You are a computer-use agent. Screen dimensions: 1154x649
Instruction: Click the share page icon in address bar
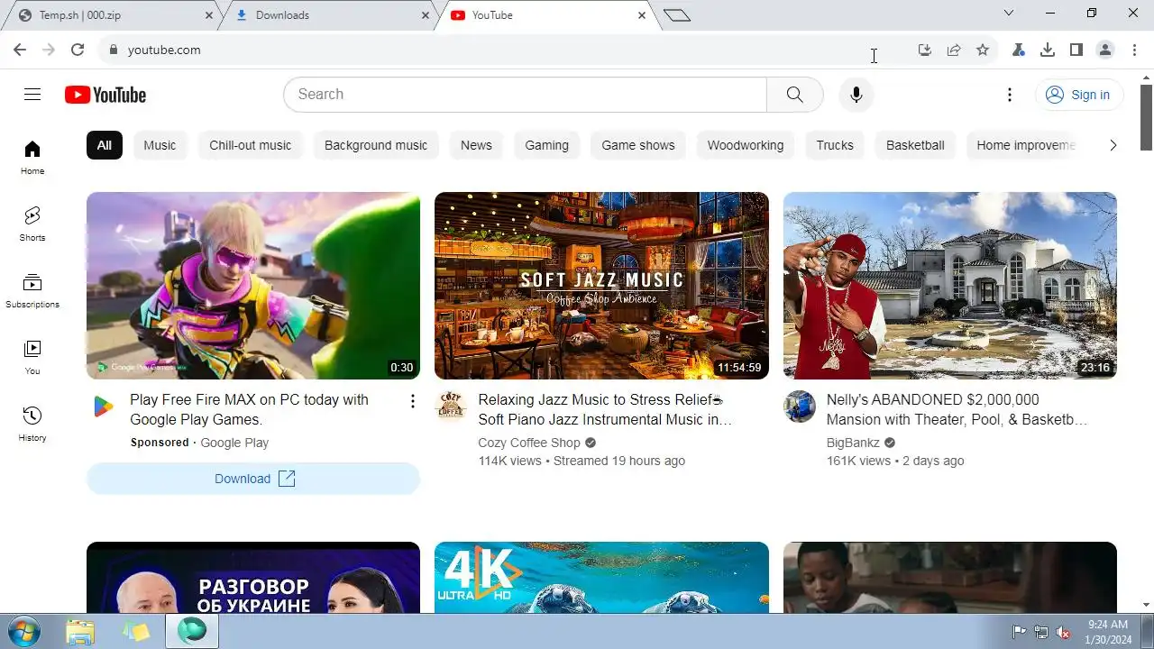[x=954, y=50]
